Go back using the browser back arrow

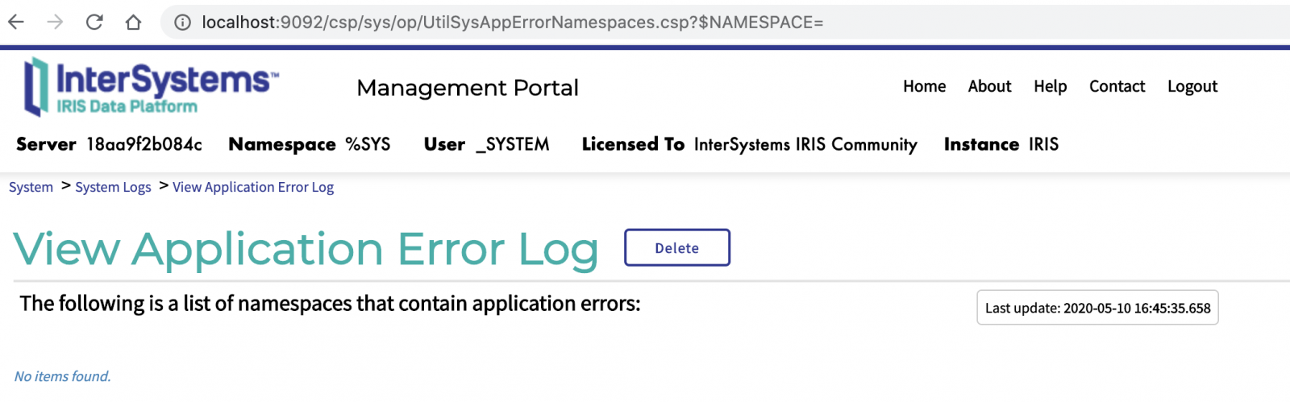pos(16,22)
